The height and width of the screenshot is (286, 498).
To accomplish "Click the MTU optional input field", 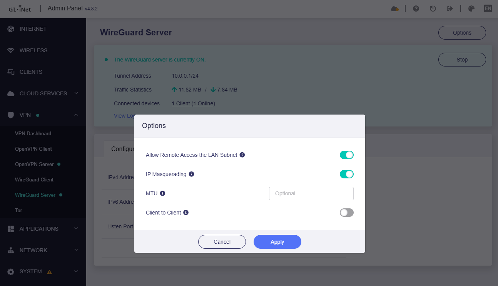I will (311, 193).
